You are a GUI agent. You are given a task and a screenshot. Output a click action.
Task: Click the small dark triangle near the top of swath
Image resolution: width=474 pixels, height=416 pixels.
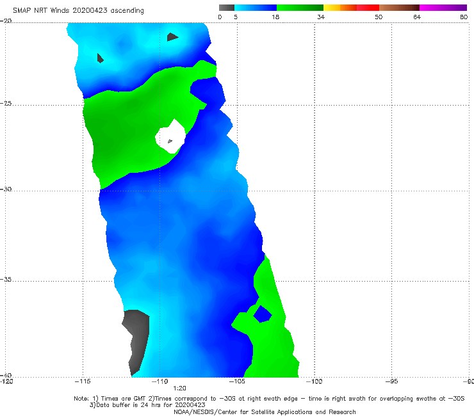pyautogui.click(x=172, y=37)
